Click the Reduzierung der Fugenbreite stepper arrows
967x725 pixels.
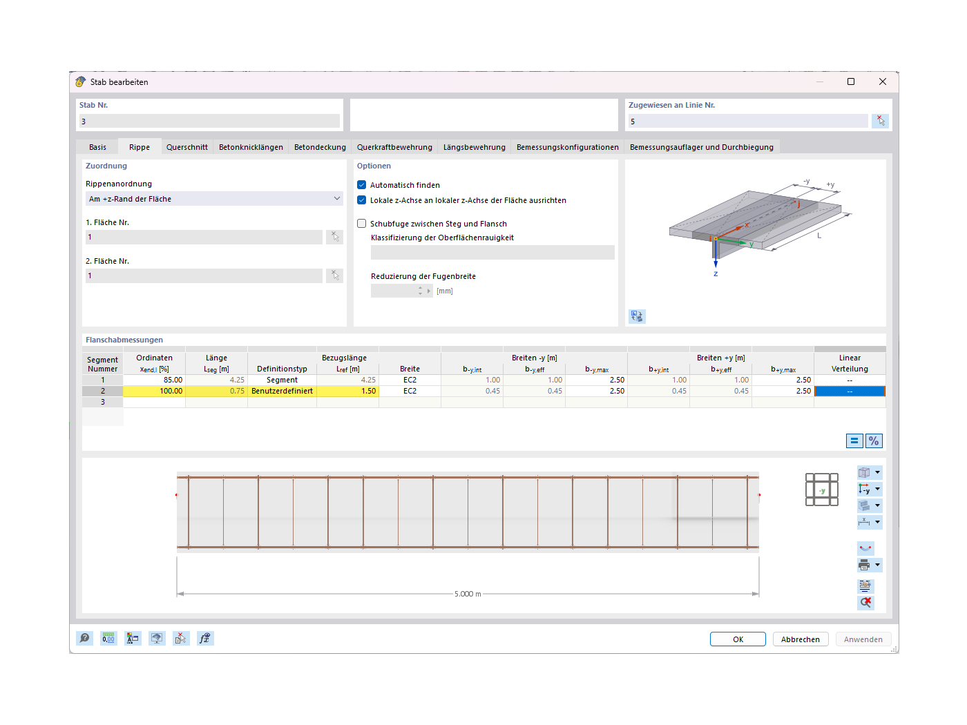click(420, 291)
